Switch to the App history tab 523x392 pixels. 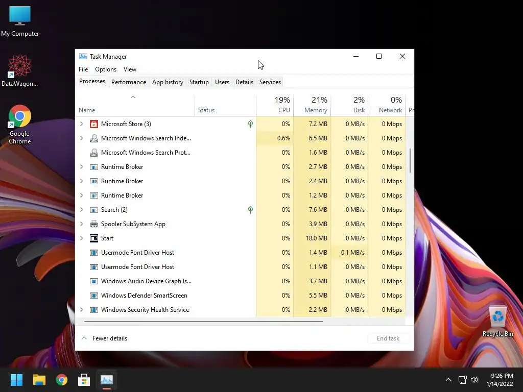[x=168, y=82]
